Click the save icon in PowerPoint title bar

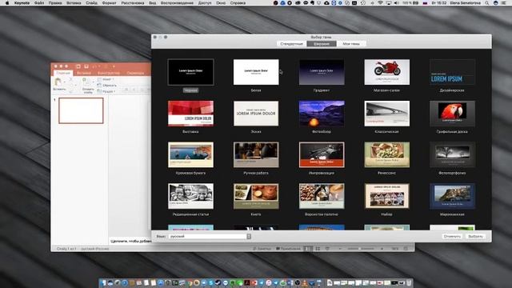click(x=86, y=66)
